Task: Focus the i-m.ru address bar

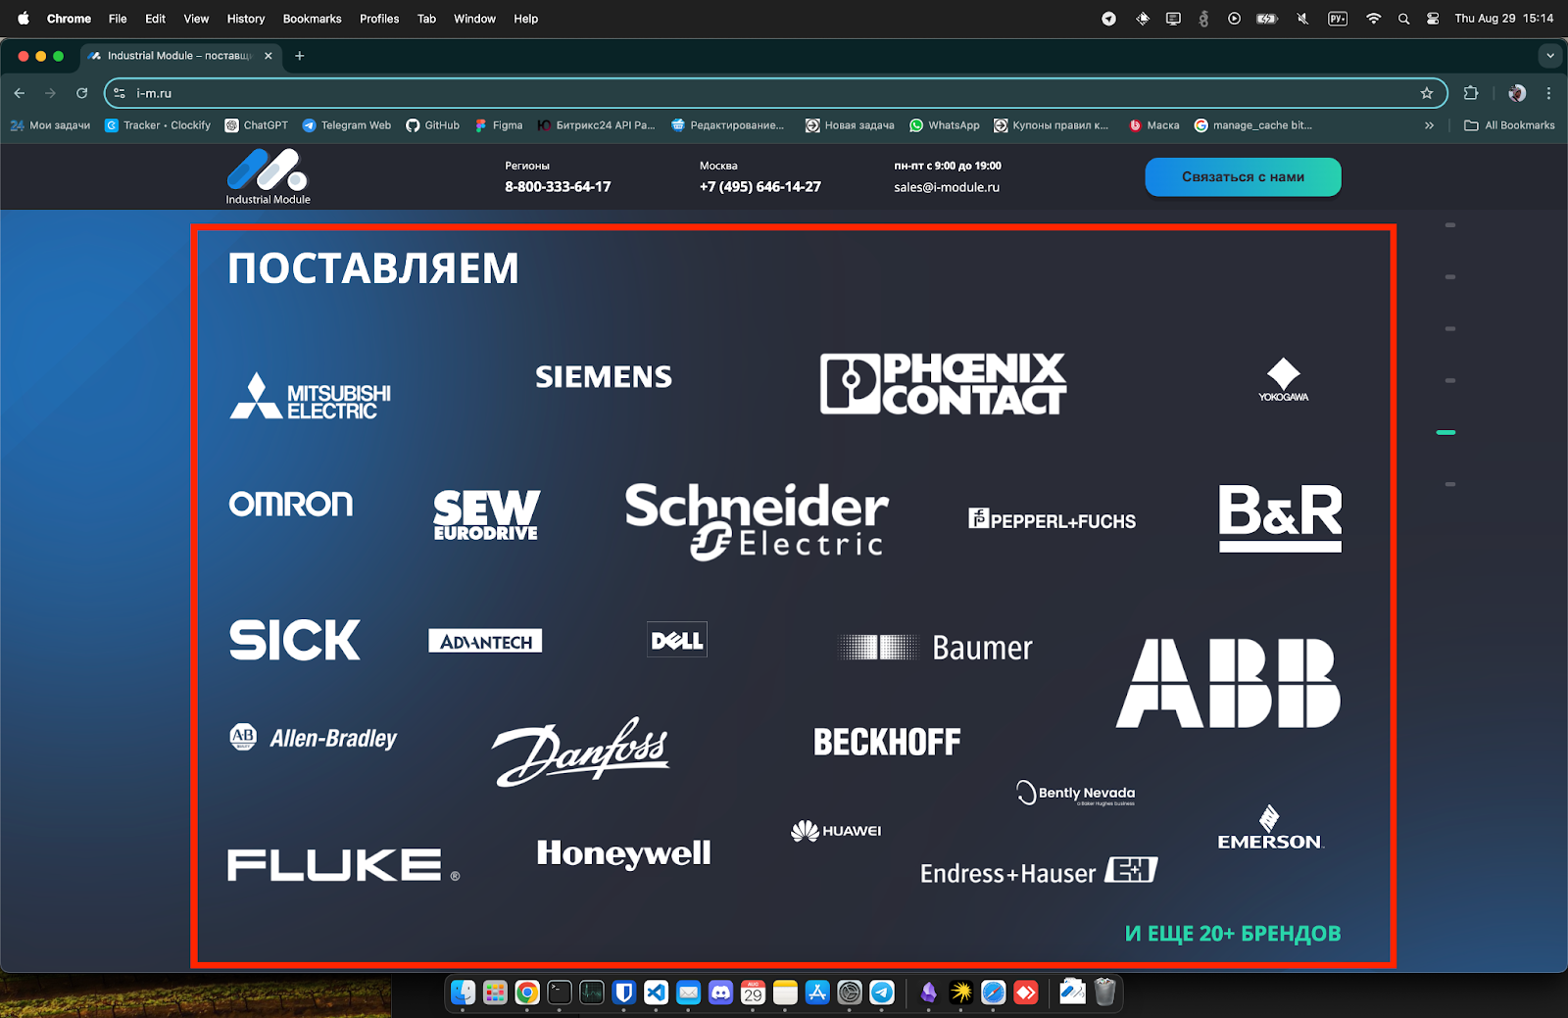Action: [x=774, y=93]
